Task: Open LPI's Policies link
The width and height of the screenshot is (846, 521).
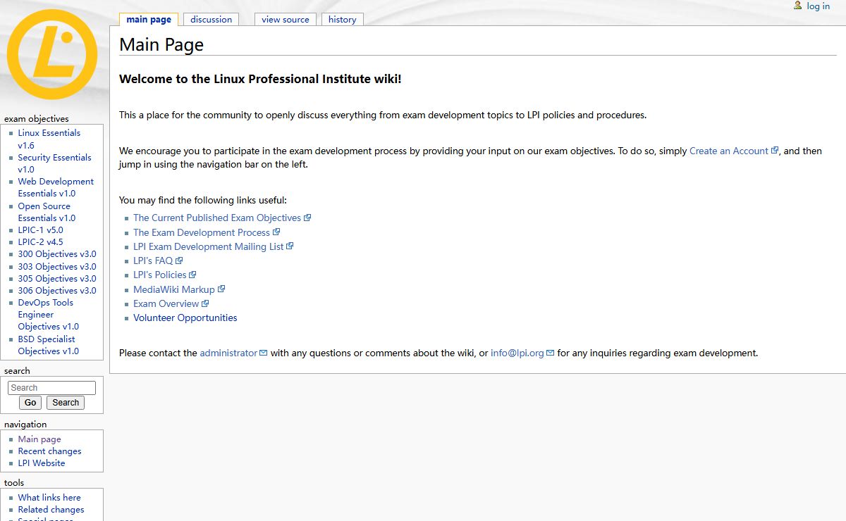Action: [x=160, y=275]
